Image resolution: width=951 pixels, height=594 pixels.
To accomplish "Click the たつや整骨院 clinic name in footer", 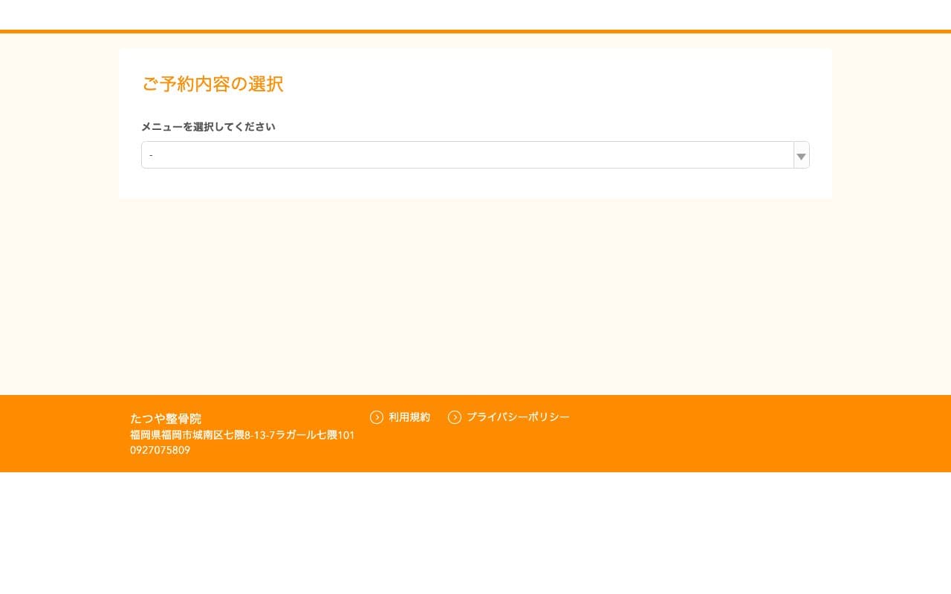I will 166,419.
